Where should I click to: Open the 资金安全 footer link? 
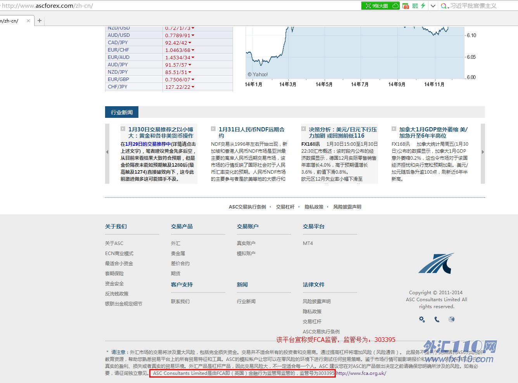coord(114,284)
